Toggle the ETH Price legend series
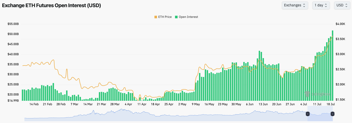Image resolution: width=352 pixels, height=123 pixels. pos(163,17)
